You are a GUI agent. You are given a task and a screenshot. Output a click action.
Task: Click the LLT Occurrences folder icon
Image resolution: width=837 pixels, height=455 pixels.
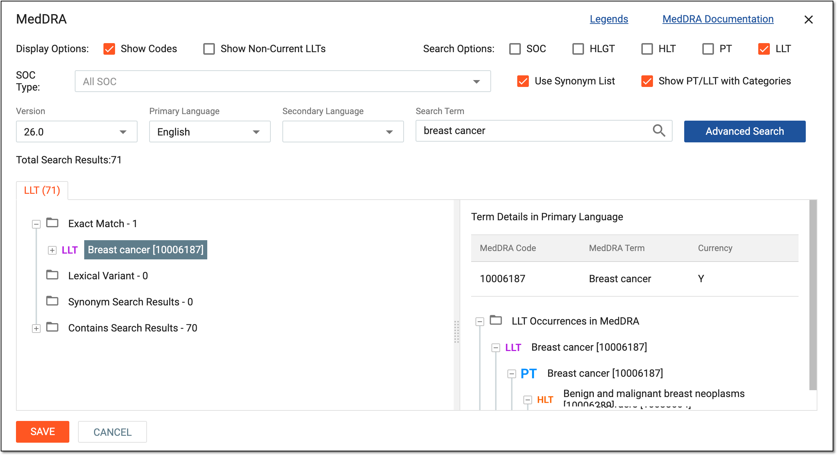click(496, 320)
